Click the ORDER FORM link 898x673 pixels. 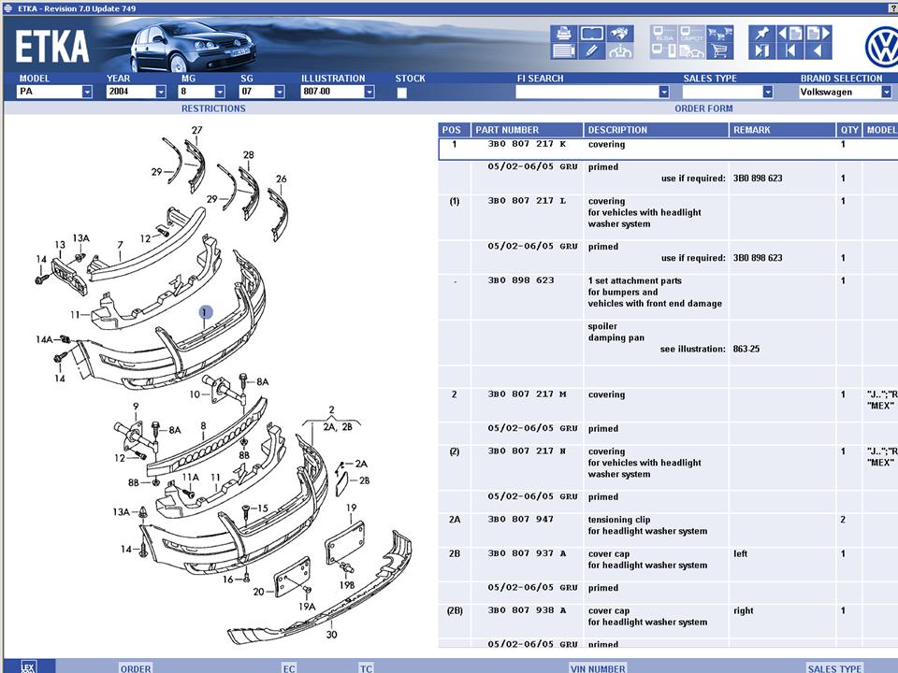coord(703,108)
